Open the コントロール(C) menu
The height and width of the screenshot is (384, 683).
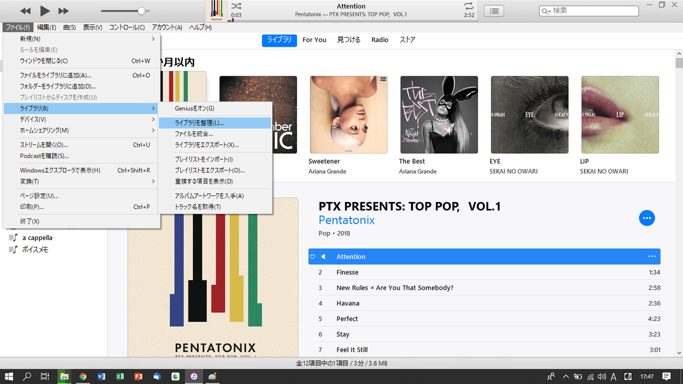pos(127,27)
